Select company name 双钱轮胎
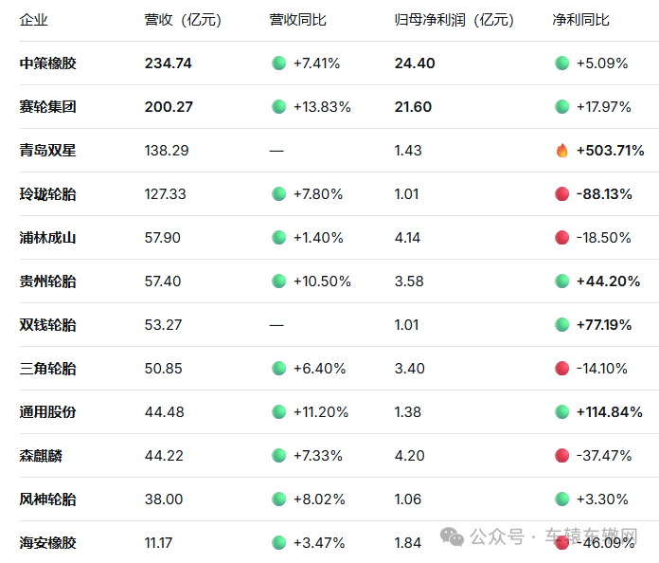The width and height of the screenshot is (659, 563). tap(47, 325)
